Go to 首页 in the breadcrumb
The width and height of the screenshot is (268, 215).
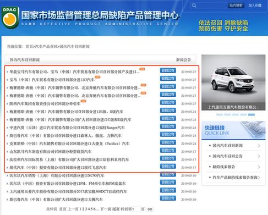[x=29, y=47]
